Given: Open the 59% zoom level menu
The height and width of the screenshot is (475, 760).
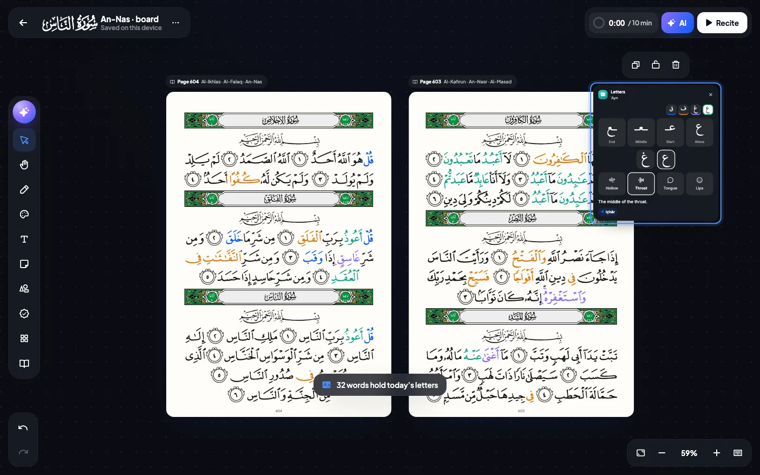Looking at the screenshot, I should (689, 453).
